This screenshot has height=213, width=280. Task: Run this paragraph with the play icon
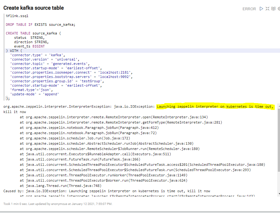[x=261, y=9]
